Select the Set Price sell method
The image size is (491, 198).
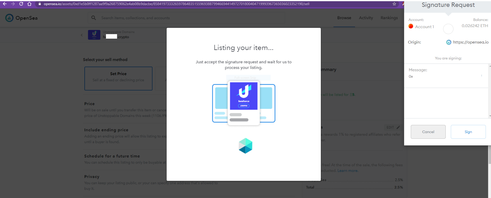pos(118,78)
